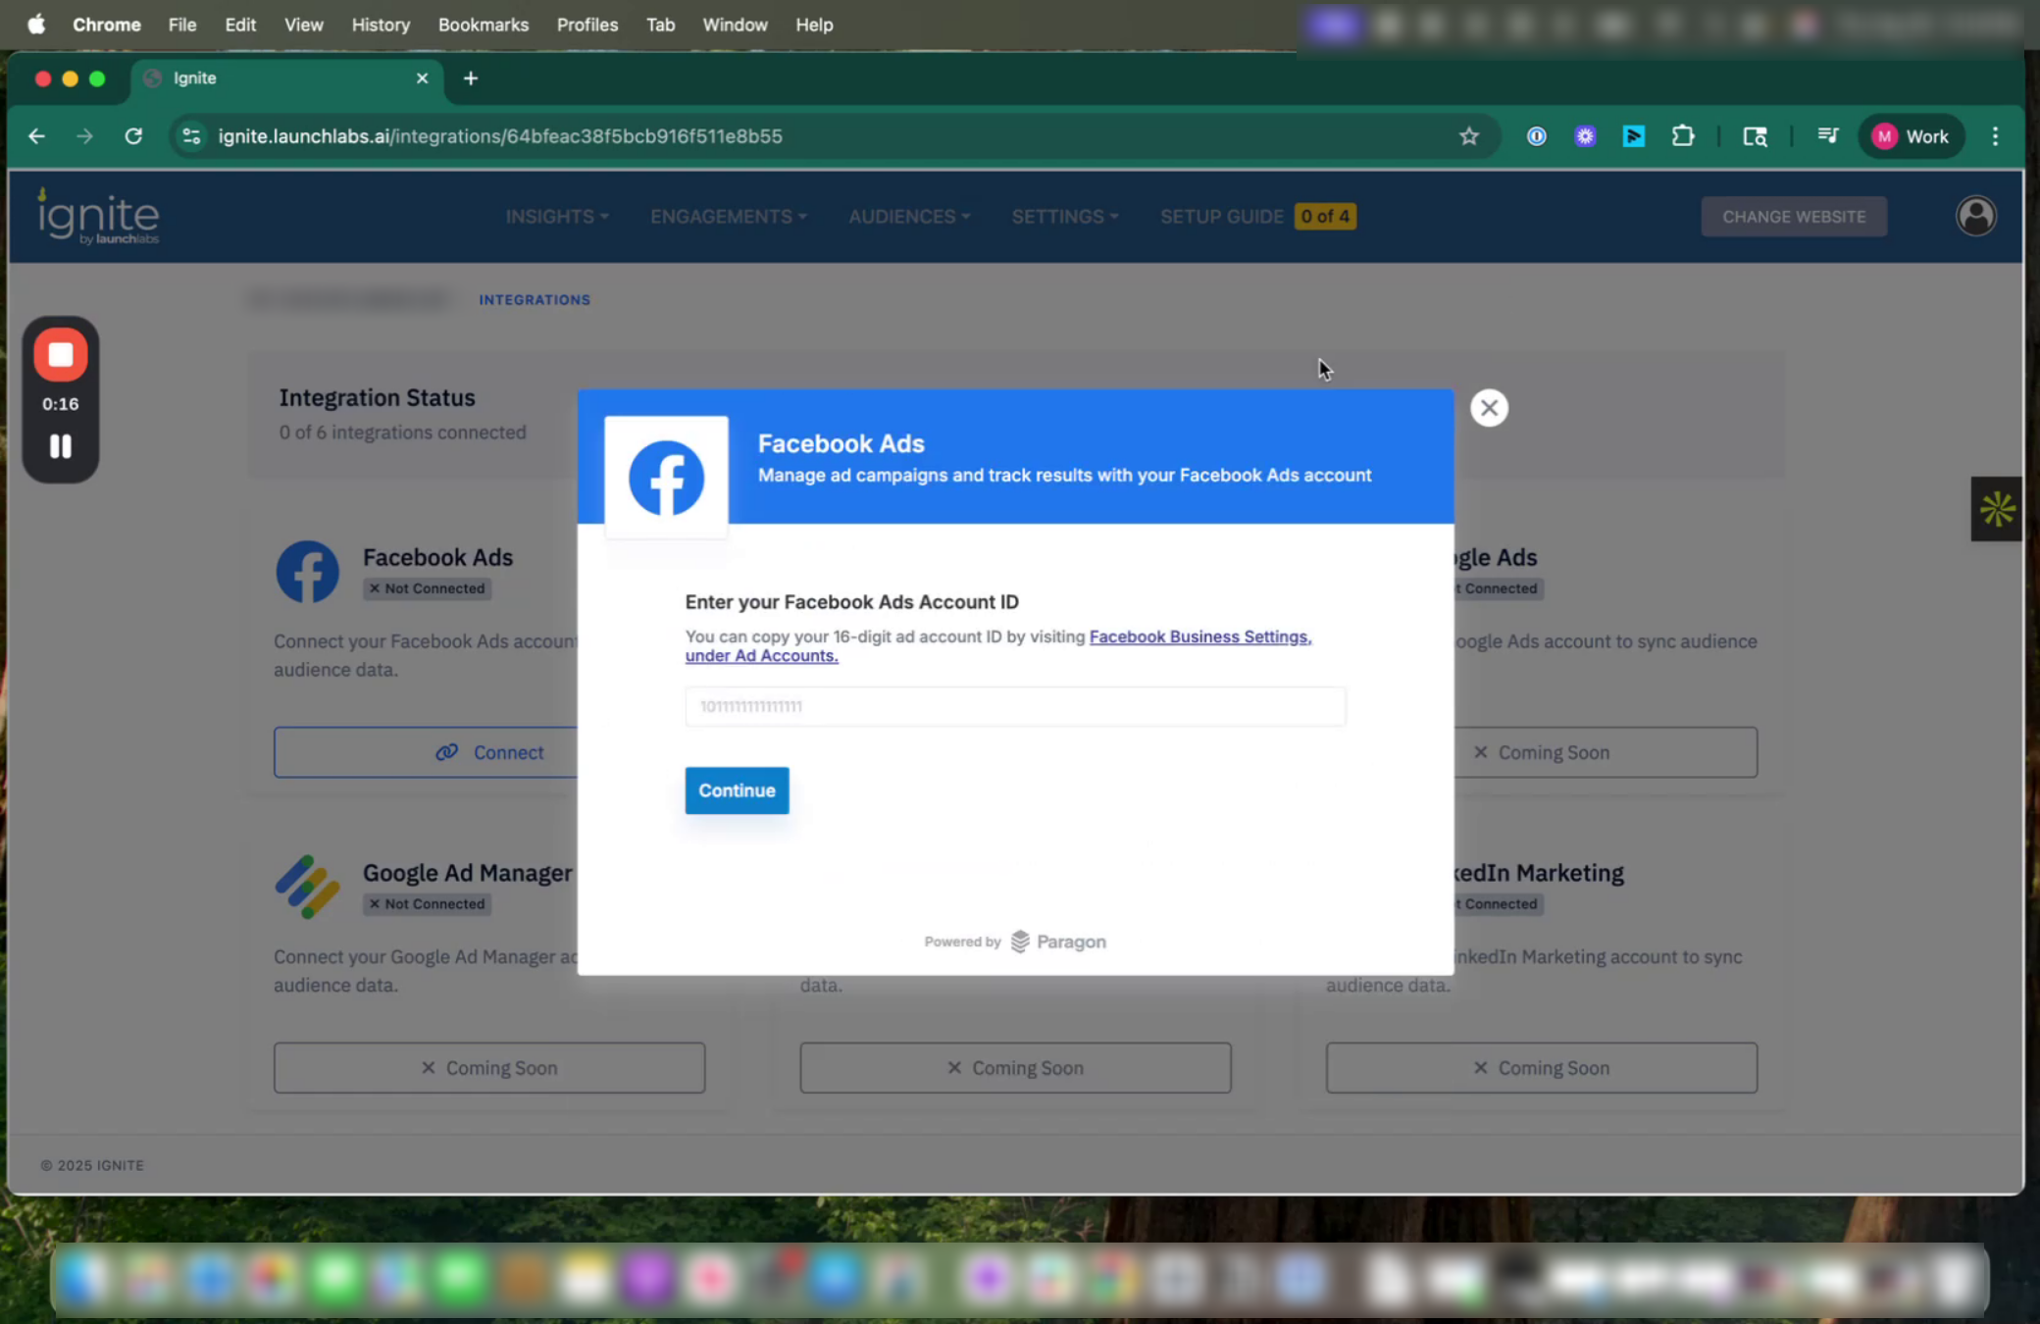Open the File menu

182,25
